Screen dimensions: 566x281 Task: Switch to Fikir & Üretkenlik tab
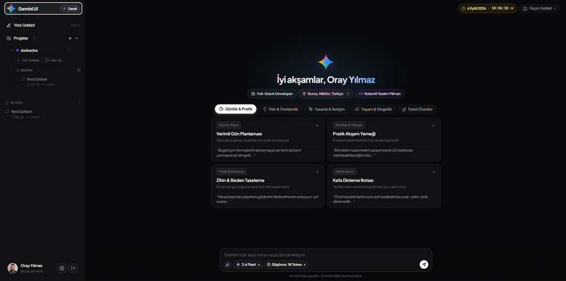click(x=280, y=109)
